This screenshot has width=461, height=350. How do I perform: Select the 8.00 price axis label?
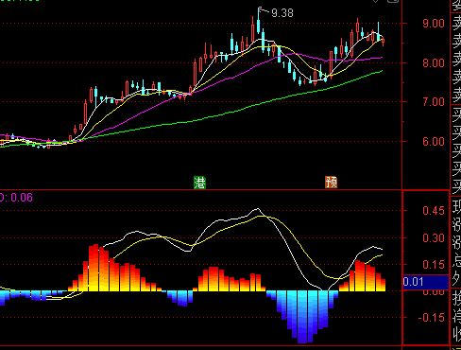tap(434, 62)
